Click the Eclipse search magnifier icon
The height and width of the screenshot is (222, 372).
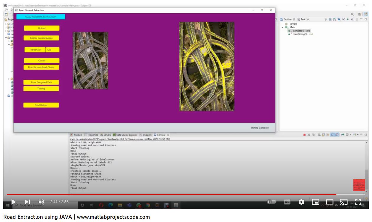(352, 14)
